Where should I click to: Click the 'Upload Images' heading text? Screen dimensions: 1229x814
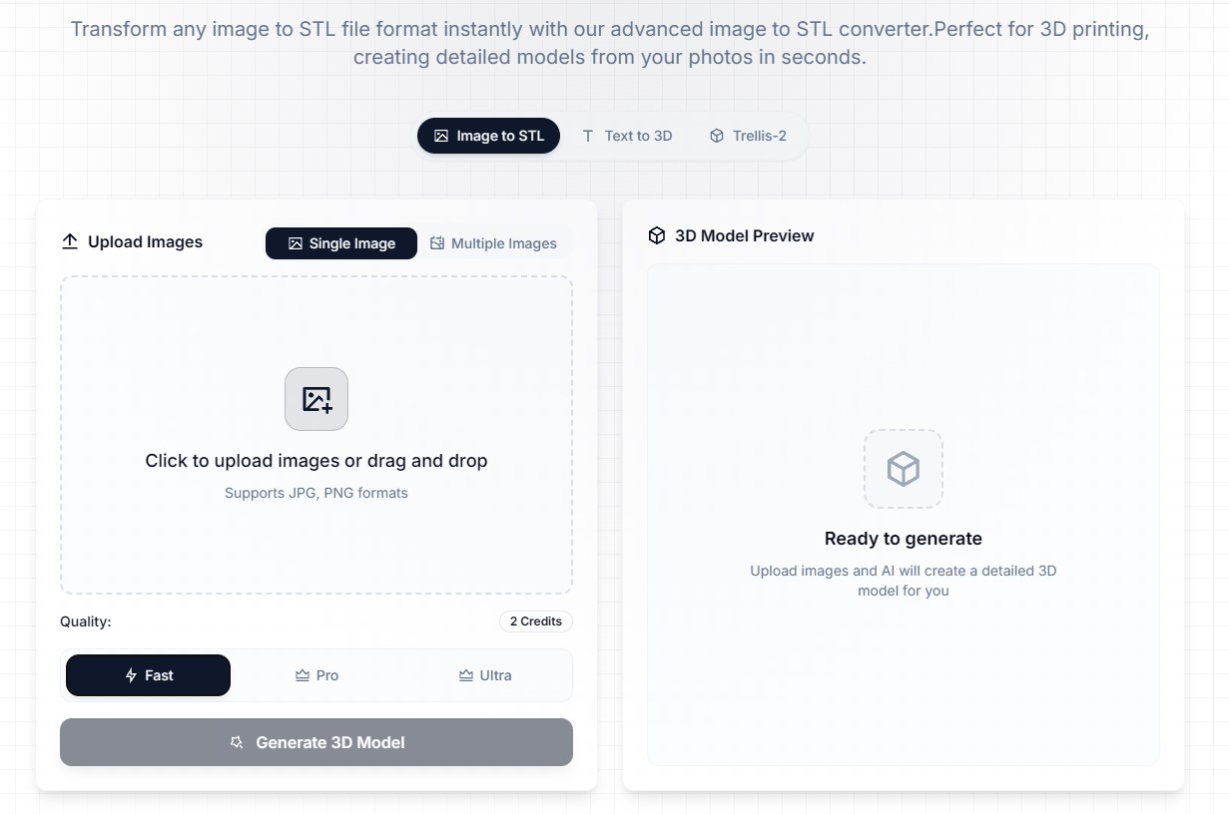[145, 241]
